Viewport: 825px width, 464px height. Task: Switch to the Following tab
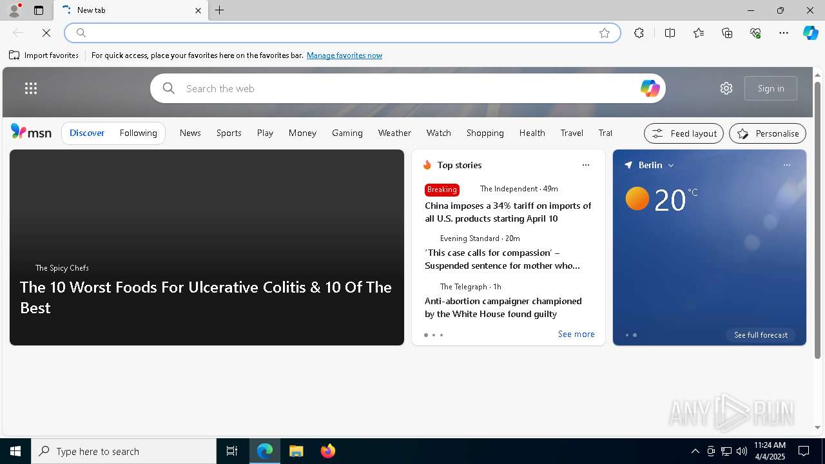tap(138, 133)
